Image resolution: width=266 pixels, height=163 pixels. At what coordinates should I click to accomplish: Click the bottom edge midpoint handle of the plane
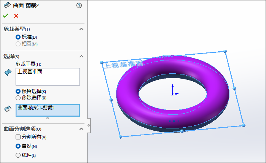point(182,131)
